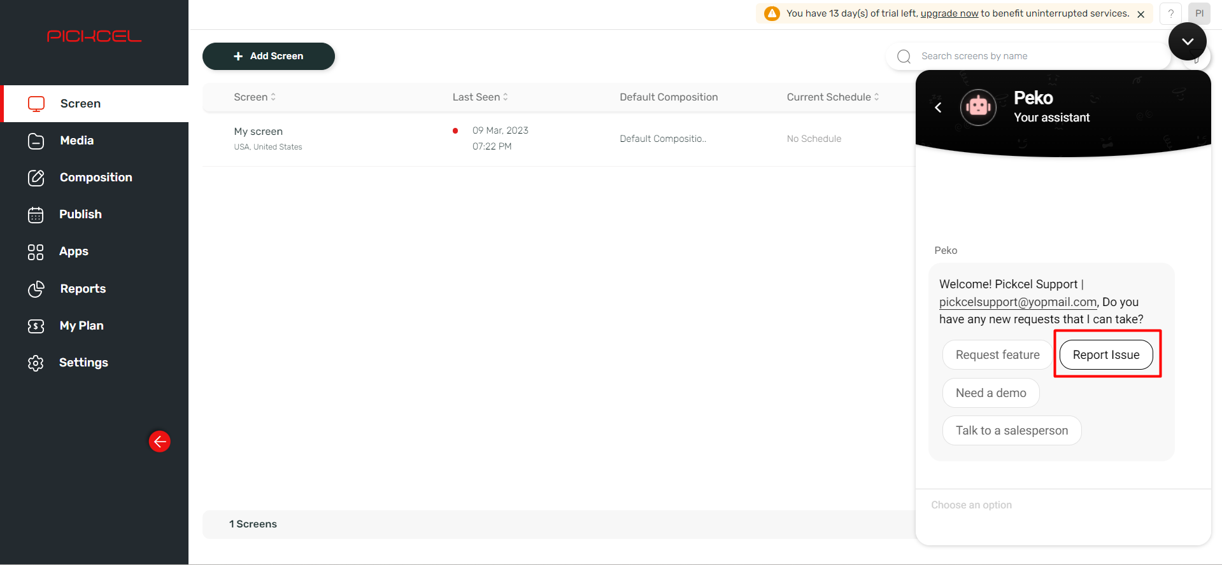This screenshot has height=565, width=1222.
Task: Click 09 Mar, 2023 last seen date
Action: point(501,130)
